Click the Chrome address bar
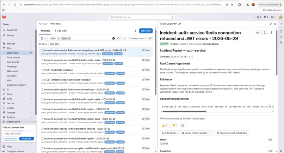 click(124, 5)
